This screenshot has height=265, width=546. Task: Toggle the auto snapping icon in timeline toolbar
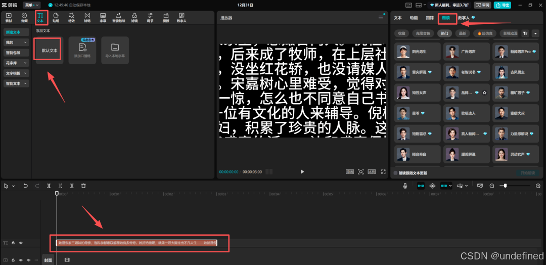tap(432, 186)
